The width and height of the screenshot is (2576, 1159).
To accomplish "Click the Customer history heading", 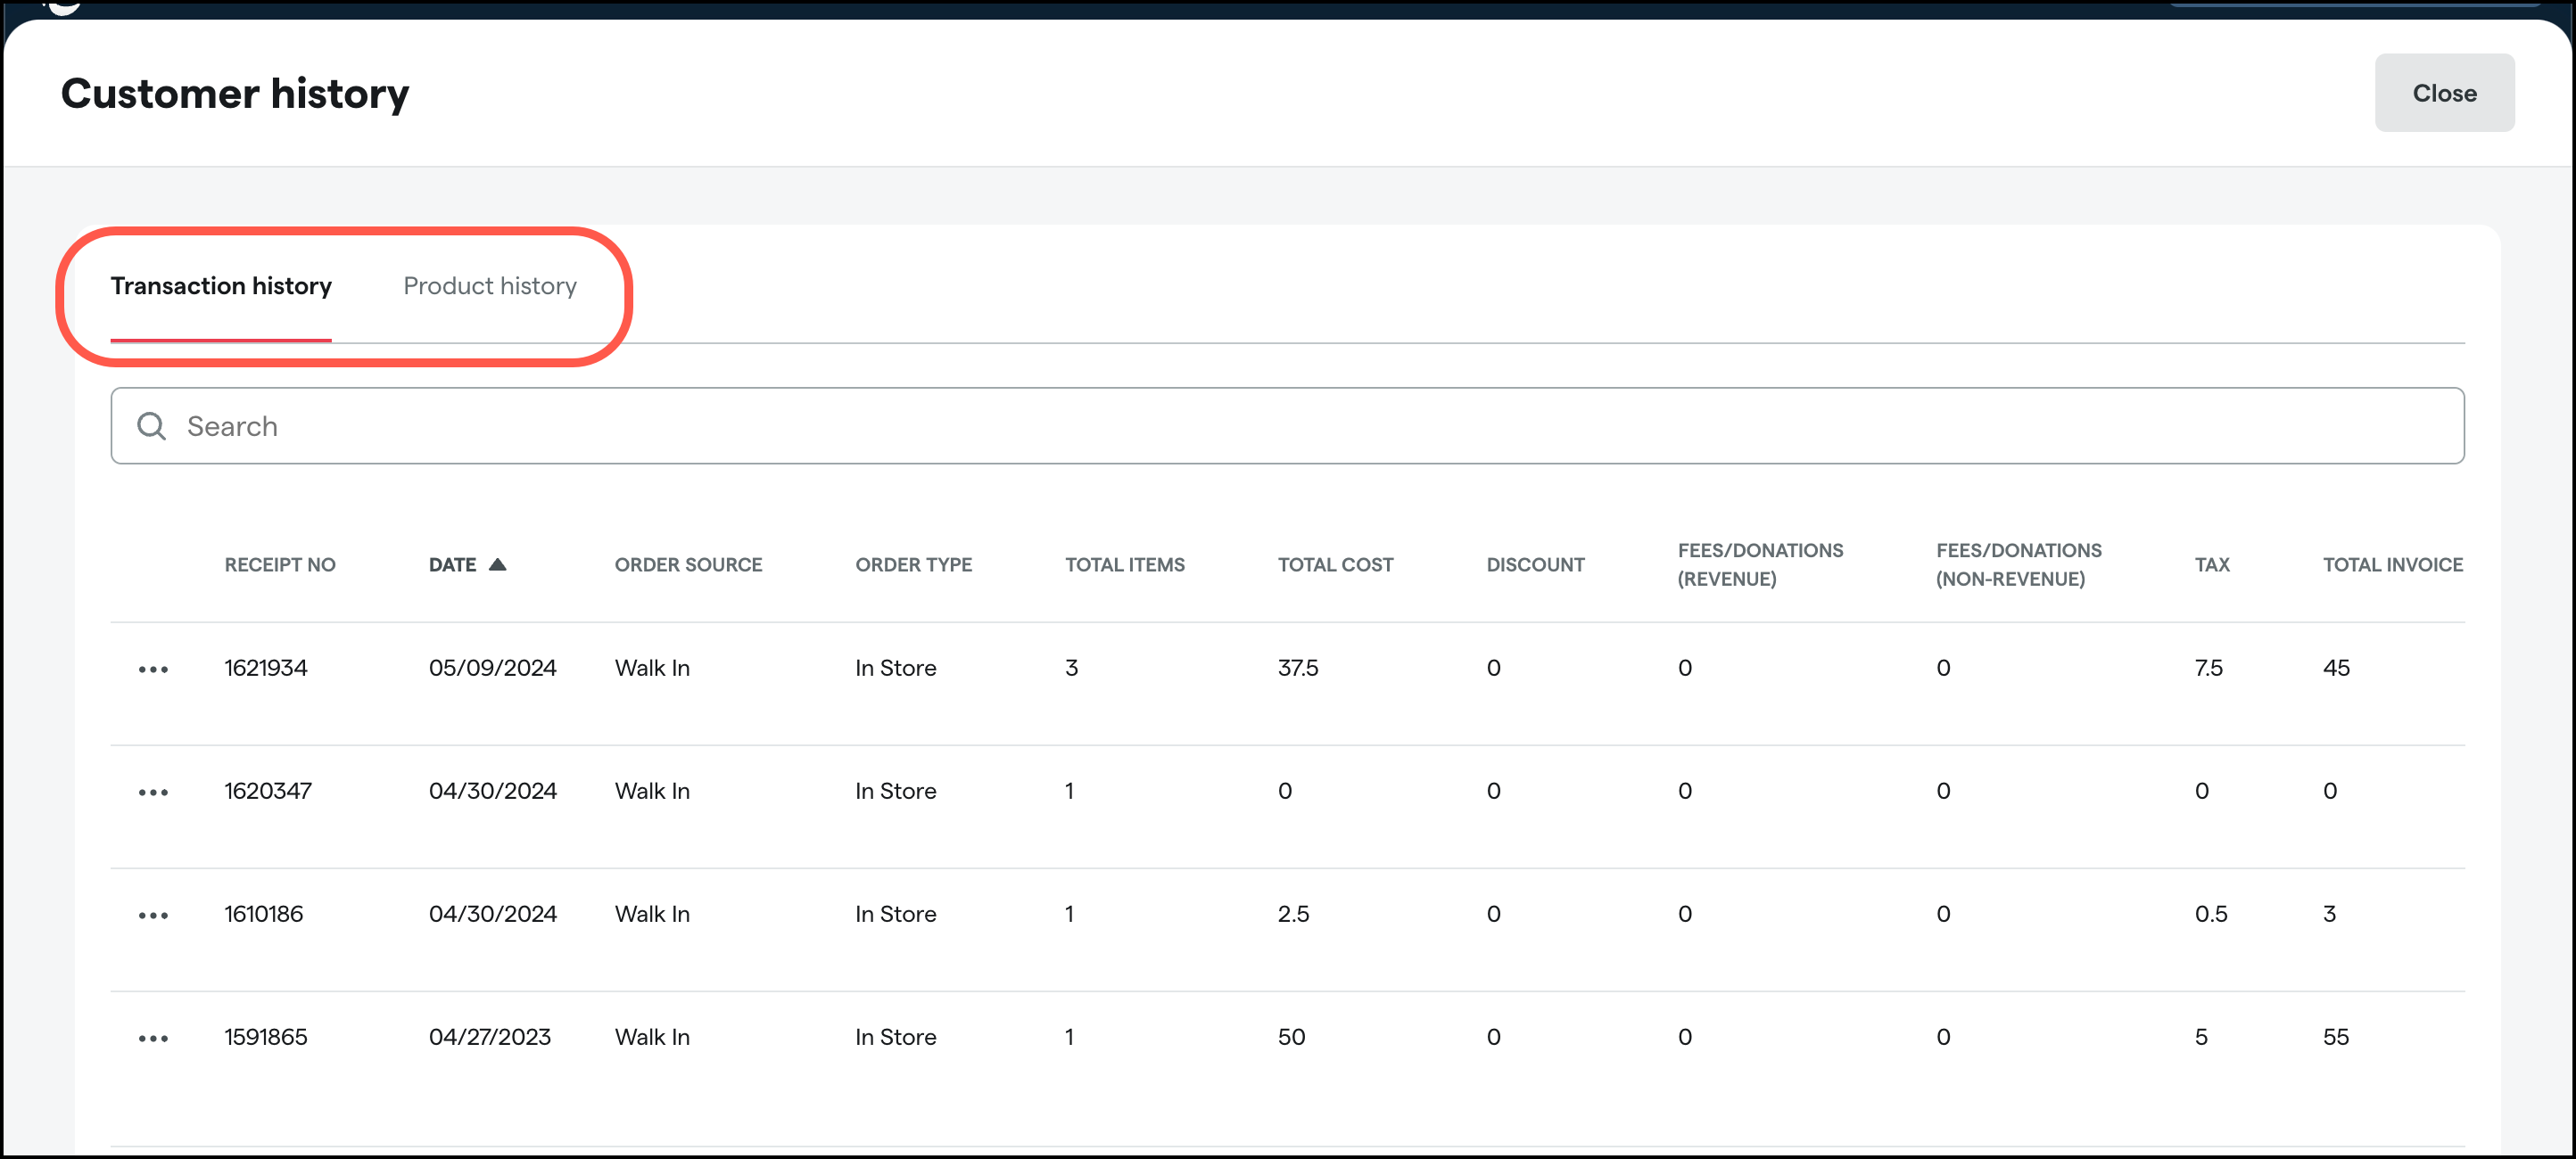I will click(x=235, y=94).
